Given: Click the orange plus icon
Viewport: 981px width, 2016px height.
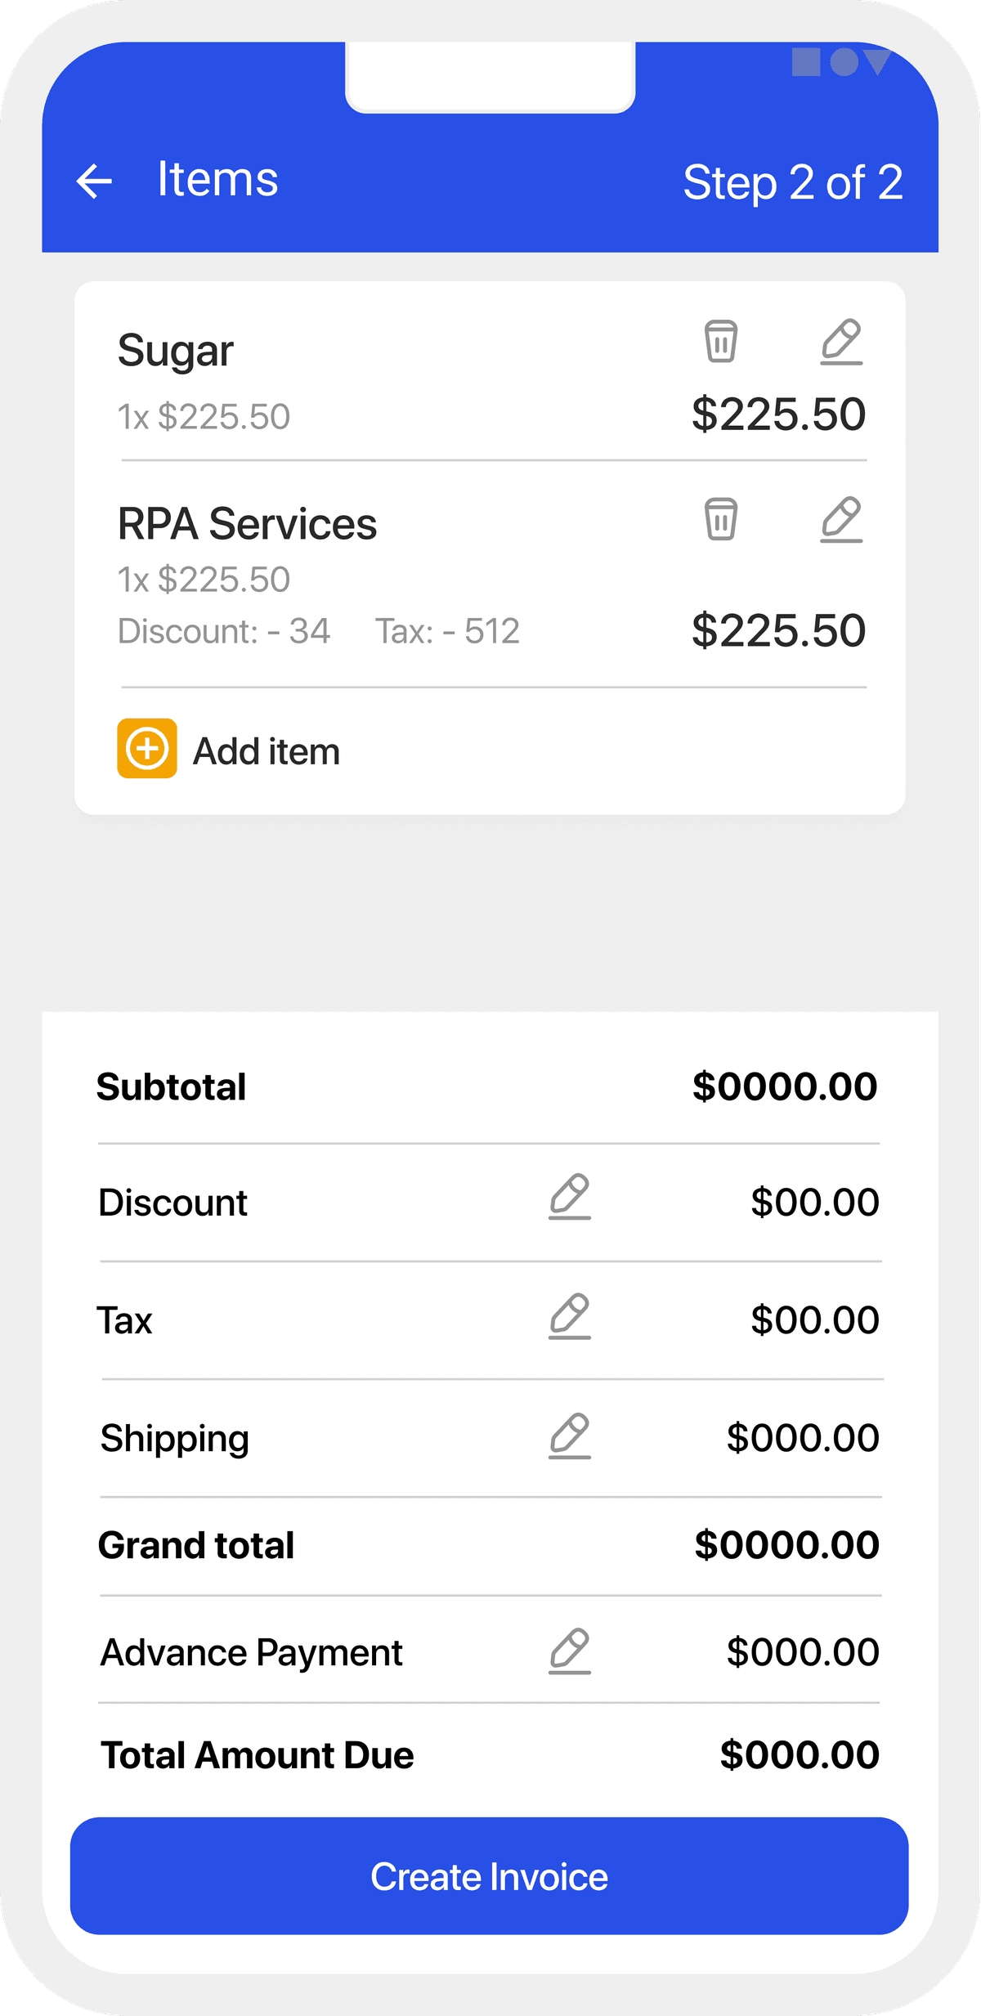Looking at the screenshot, I should click(x=147, y=748).
